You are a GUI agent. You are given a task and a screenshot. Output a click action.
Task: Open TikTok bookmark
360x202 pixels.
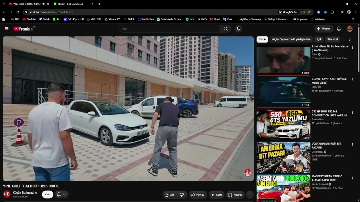[129, 19]
